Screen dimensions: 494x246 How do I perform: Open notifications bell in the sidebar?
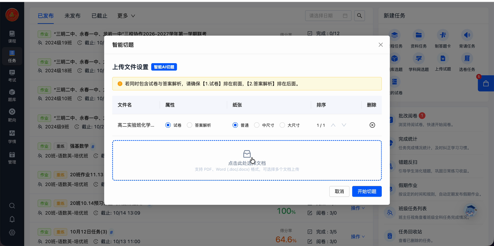(x=12, y=219)
